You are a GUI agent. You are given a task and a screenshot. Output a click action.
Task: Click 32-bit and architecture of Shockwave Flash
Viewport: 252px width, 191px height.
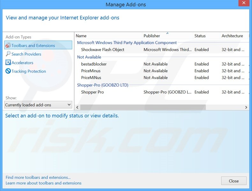pyautogui.click(x=233, y=50)
